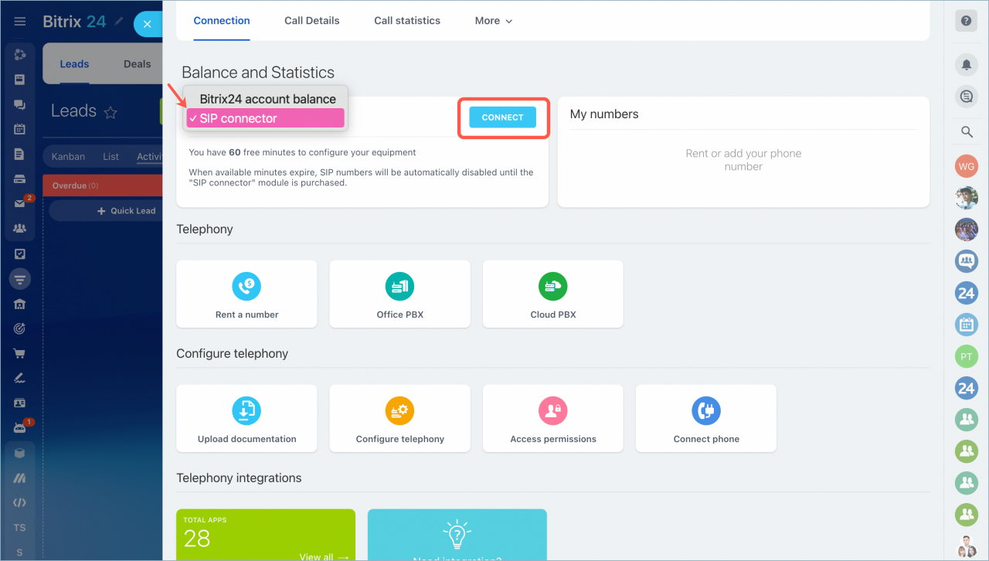Image resolution: width=989 pixels, height=561 pixels.
Task: Open the mail icon with badge 2
Action: click(20, 204)
